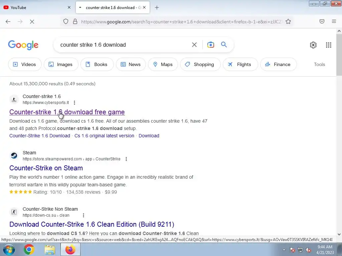Filter results by News
This screenshot has width=342, height=256.
131,64
